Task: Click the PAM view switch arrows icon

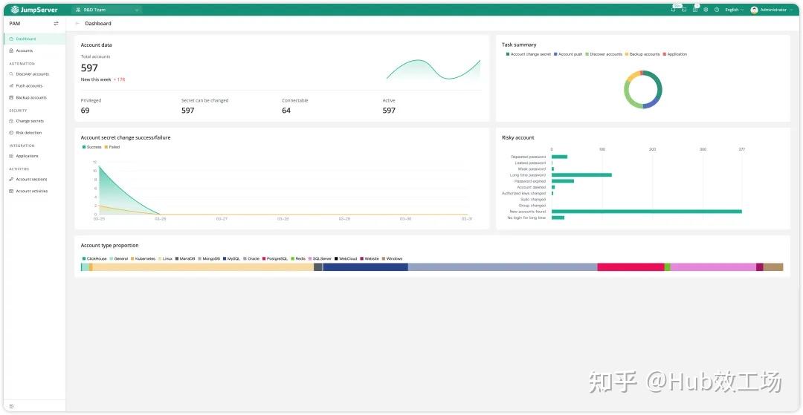Action: point(56,24)
